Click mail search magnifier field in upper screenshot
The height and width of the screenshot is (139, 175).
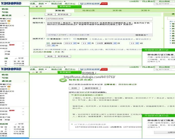164,4
